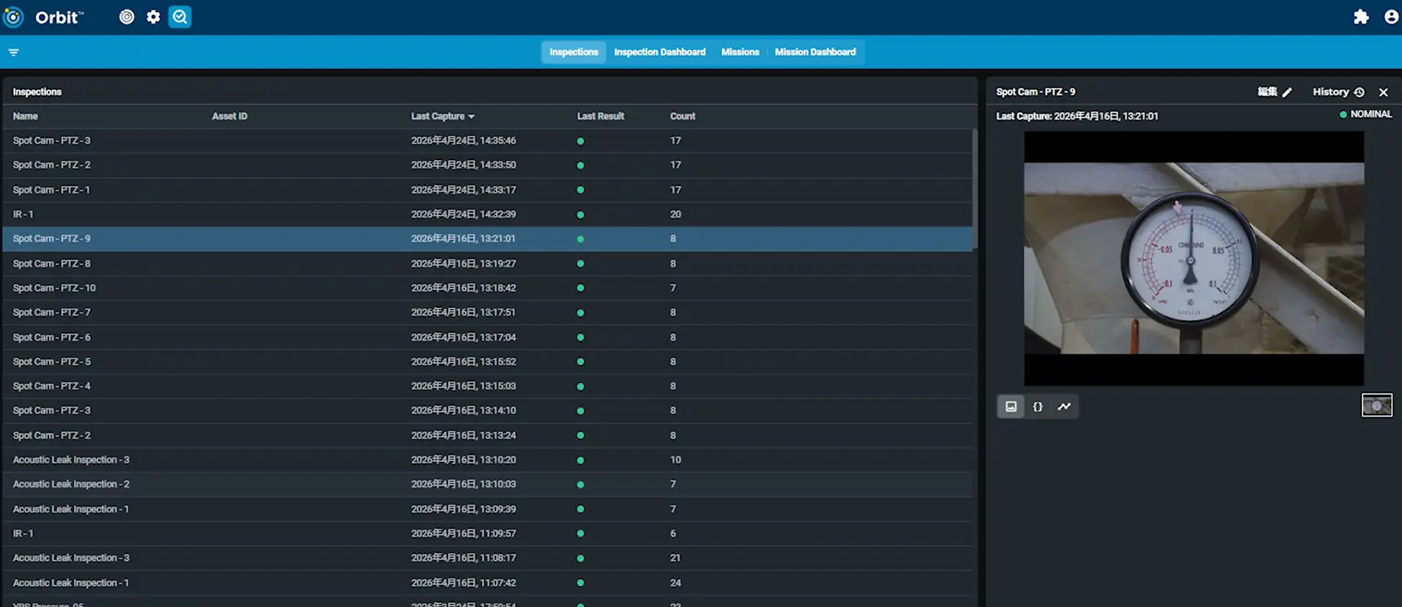
Task: Select Spot Cam - PTZ - 3 from 14:35:46
Action: [x=487, y=141]
